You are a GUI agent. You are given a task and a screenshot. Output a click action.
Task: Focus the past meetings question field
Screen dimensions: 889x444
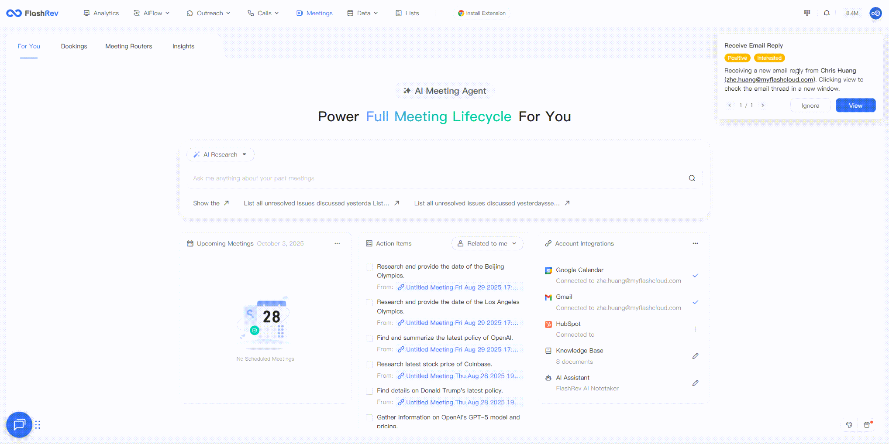point(437,178)
